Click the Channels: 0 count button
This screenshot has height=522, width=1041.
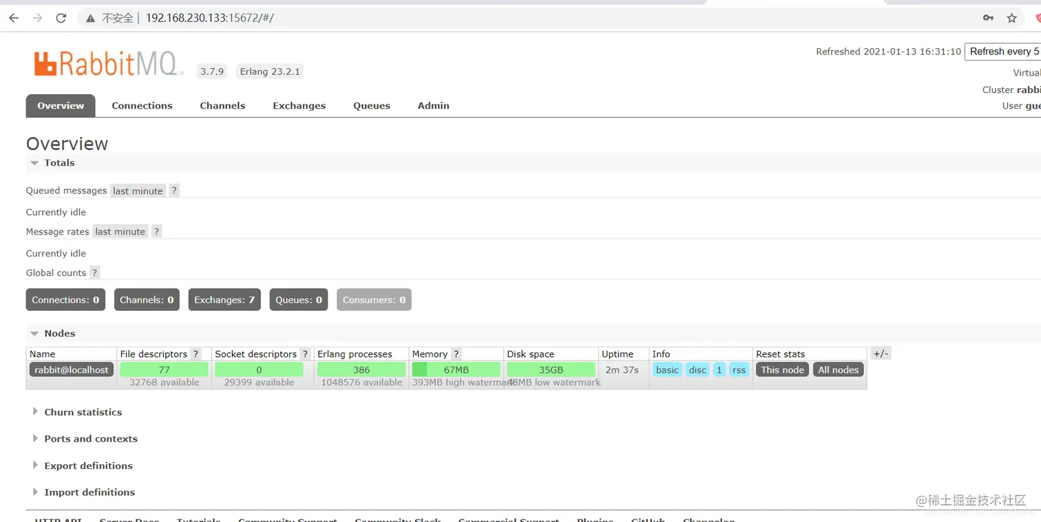coord(147,300)
